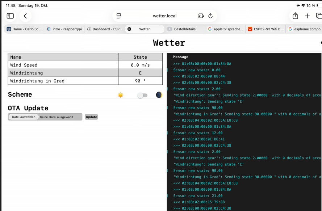Viewport: 322px width, 211px height.
Task: Click log line 'Sensor new state: 12.00'
Action: 198,133
